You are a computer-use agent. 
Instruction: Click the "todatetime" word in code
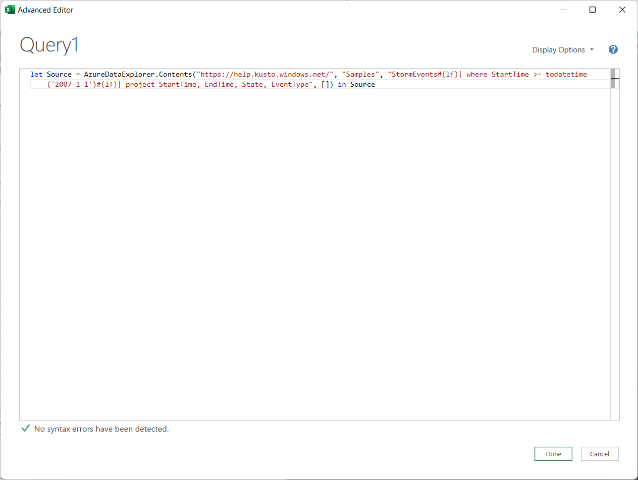point(566,74)
